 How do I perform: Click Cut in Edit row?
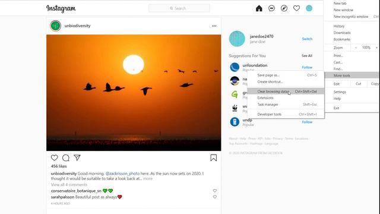tap(359, 84)
